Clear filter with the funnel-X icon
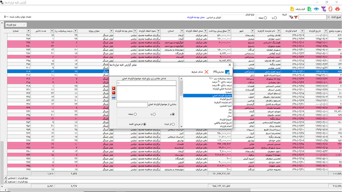This screenshot has width=342, height=192. 291,17
